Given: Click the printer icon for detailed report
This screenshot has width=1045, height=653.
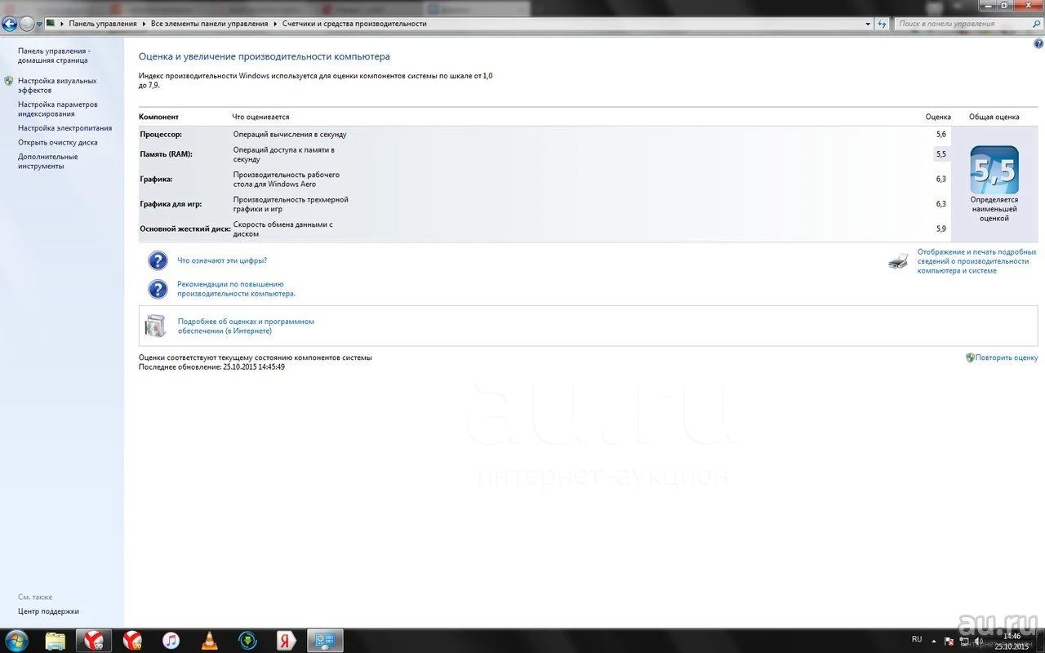Looking at the screenshot, I should pos(898,262).
